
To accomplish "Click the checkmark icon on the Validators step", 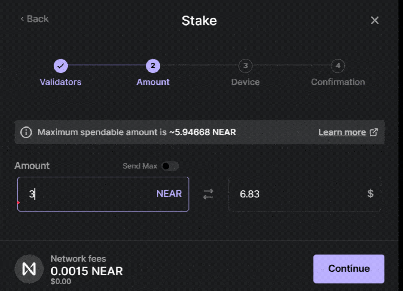I will 60,66.
